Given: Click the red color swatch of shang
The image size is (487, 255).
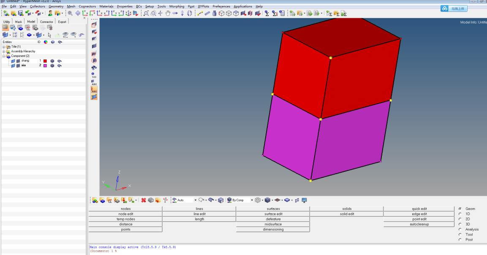Looking at the screenshot, I should (45, 61).
